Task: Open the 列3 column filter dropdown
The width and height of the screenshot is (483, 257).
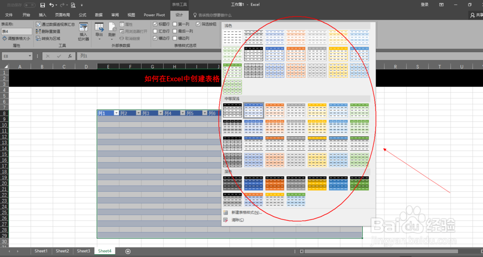Action: 160,113
